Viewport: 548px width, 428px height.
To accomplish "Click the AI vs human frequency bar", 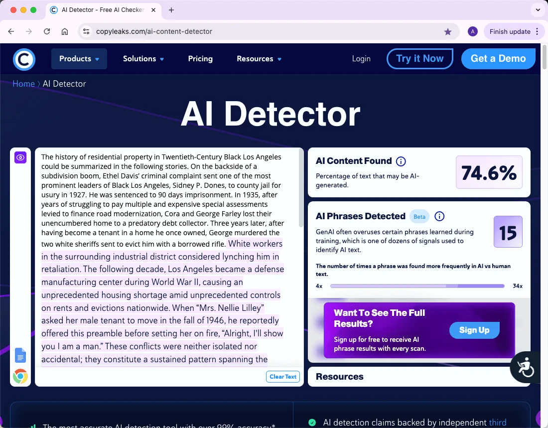I will coord(417,286).
